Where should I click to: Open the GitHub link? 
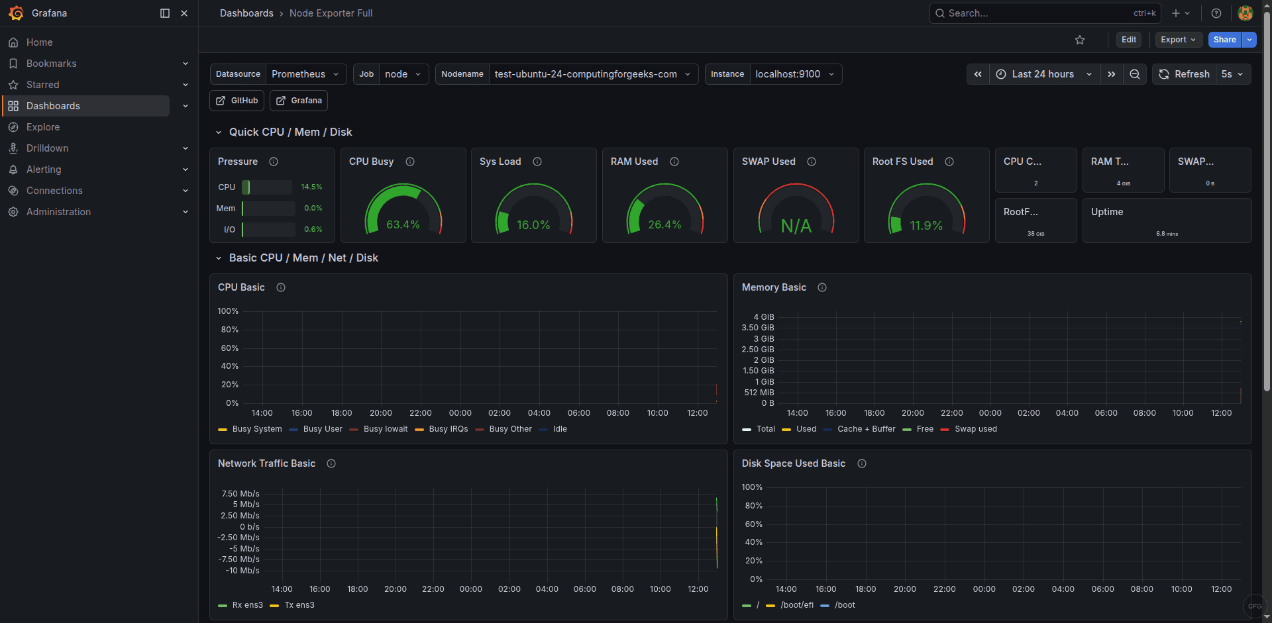(237, 100)
